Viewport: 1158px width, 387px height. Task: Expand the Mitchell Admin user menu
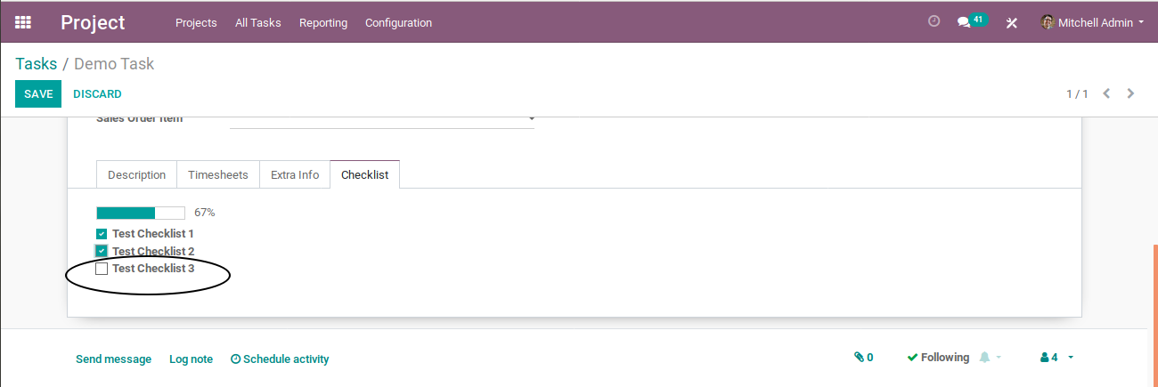click(1092, 22)
